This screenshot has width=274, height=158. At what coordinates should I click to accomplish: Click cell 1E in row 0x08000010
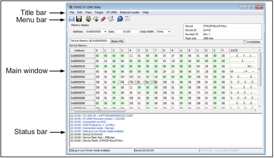click(x=107, y=61)
